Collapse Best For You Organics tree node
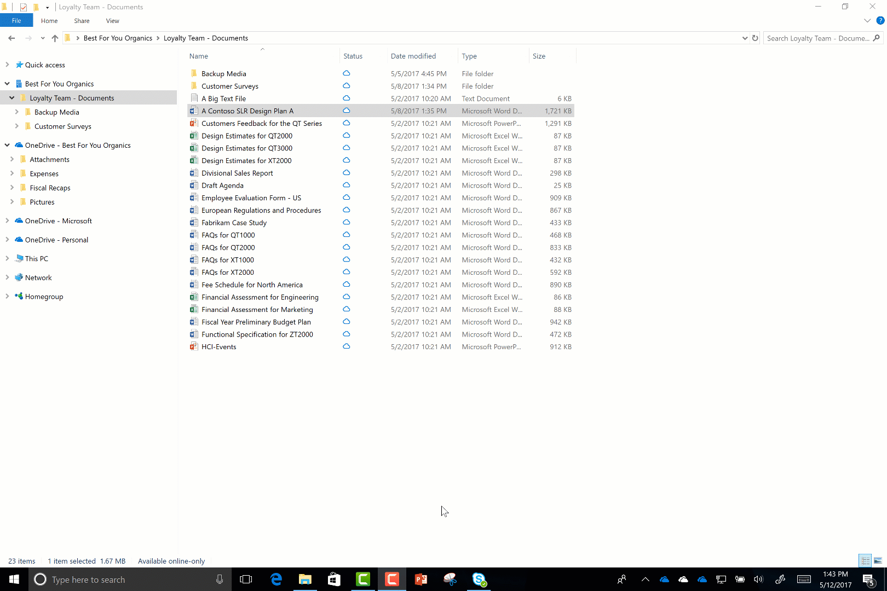 (7, 84)
